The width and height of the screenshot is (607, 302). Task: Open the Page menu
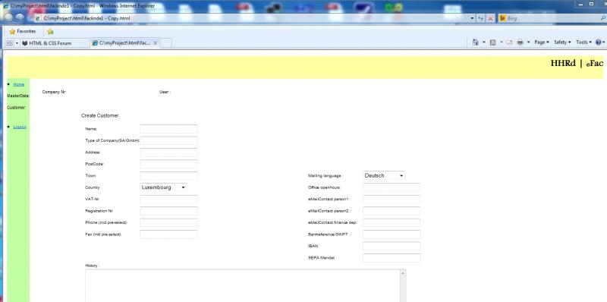(542, 42)
